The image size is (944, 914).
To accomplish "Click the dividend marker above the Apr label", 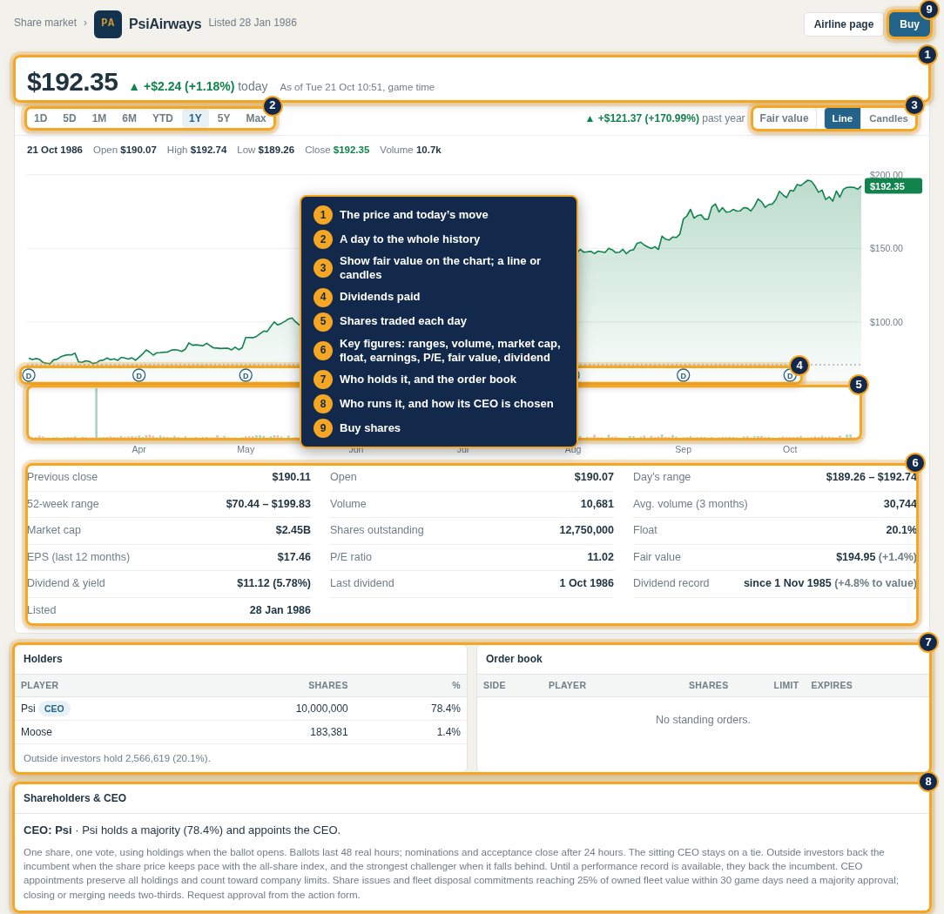I will (x=138, y=375).
